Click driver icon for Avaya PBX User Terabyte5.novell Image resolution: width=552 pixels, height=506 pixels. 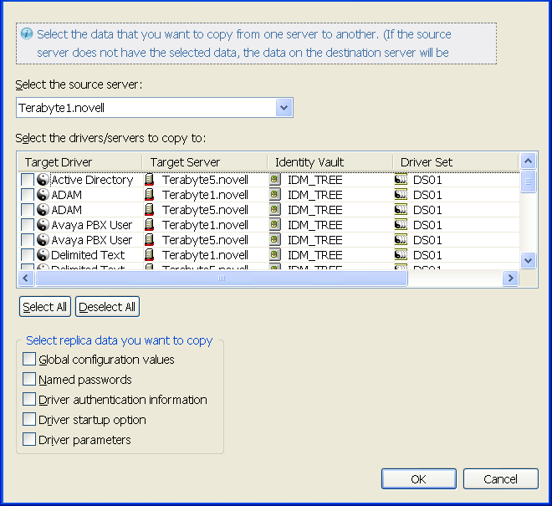click(x=43, y=240)
